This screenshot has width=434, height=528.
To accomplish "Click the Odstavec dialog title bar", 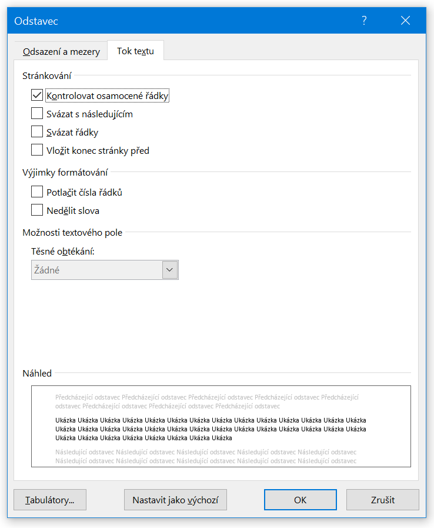I will pos(176,21).
